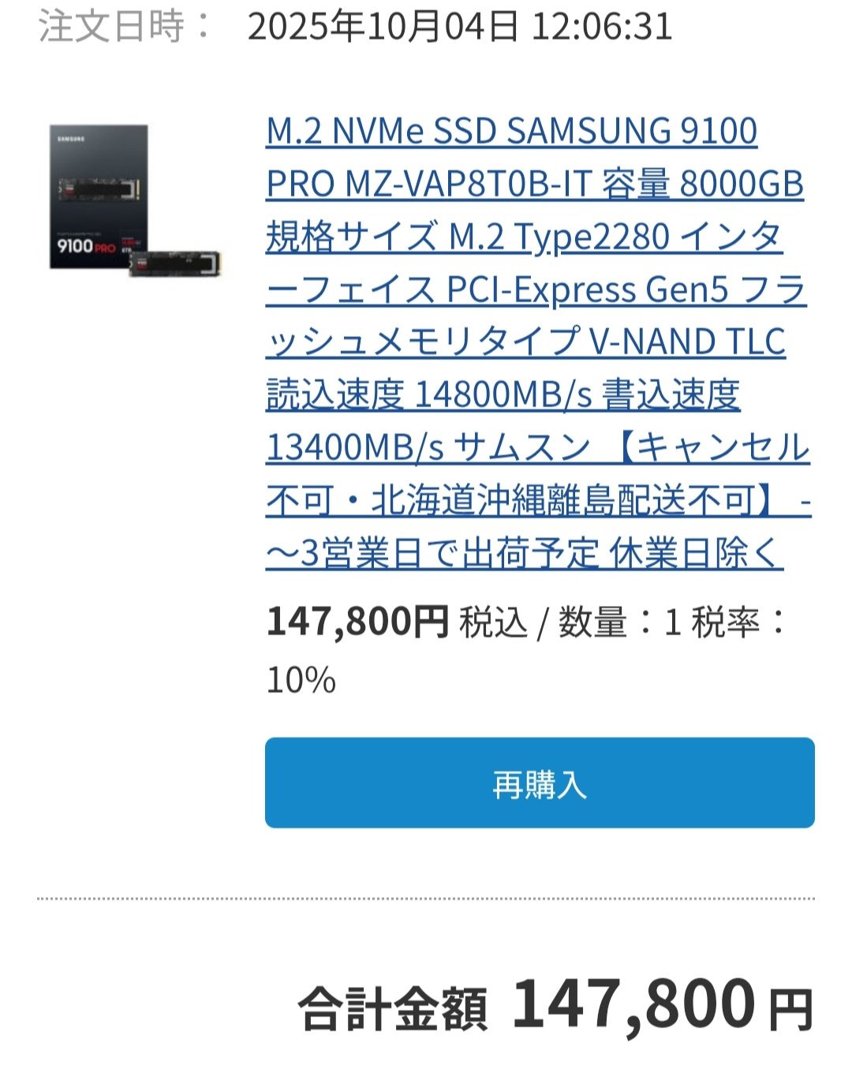Click the '13400MB/s サムスン' link text
Image resolution: width=852 pixels, height=1069 pixels.
point(428,448)
